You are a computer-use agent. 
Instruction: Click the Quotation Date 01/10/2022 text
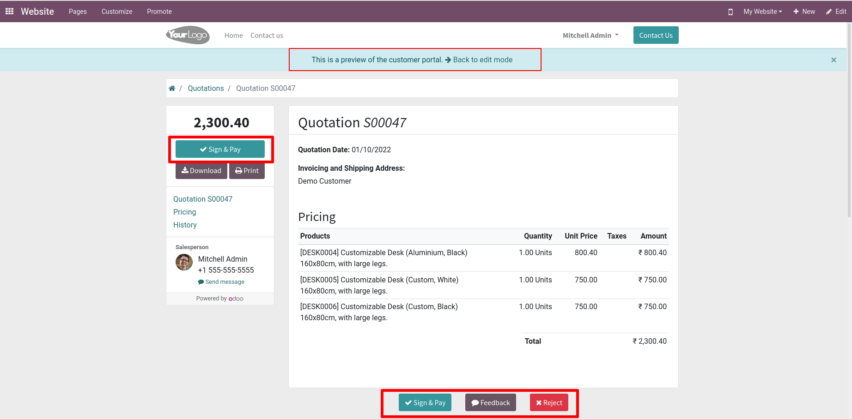(344, 150)
